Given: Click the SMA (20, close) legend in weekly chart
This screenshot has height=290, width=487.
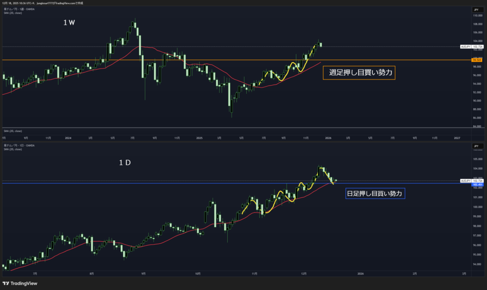Looking at the screenshot, I should point(13,13).
